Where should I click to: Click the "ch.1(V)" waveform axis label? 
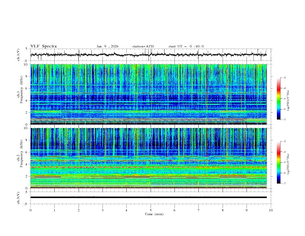pyautogui.click(x=18, y=55)
